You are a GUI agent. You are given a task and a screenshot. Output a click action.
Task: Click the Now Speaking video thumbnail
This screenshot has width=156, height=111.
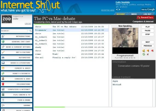coord(125,41)
